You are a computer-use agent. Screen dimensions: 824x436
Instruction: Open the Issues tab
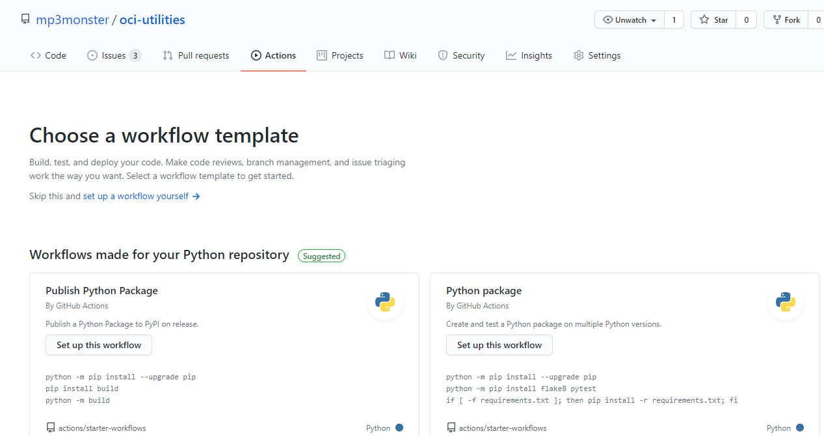coord(114,55)
